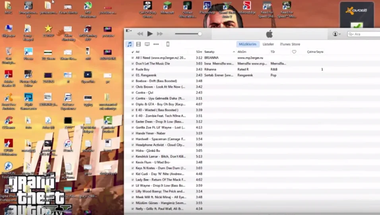Open the Bilgisayar computer desktop icon
Image resolution: width=380 pixels, height=215 pixels.
click(x=8, y=30)
